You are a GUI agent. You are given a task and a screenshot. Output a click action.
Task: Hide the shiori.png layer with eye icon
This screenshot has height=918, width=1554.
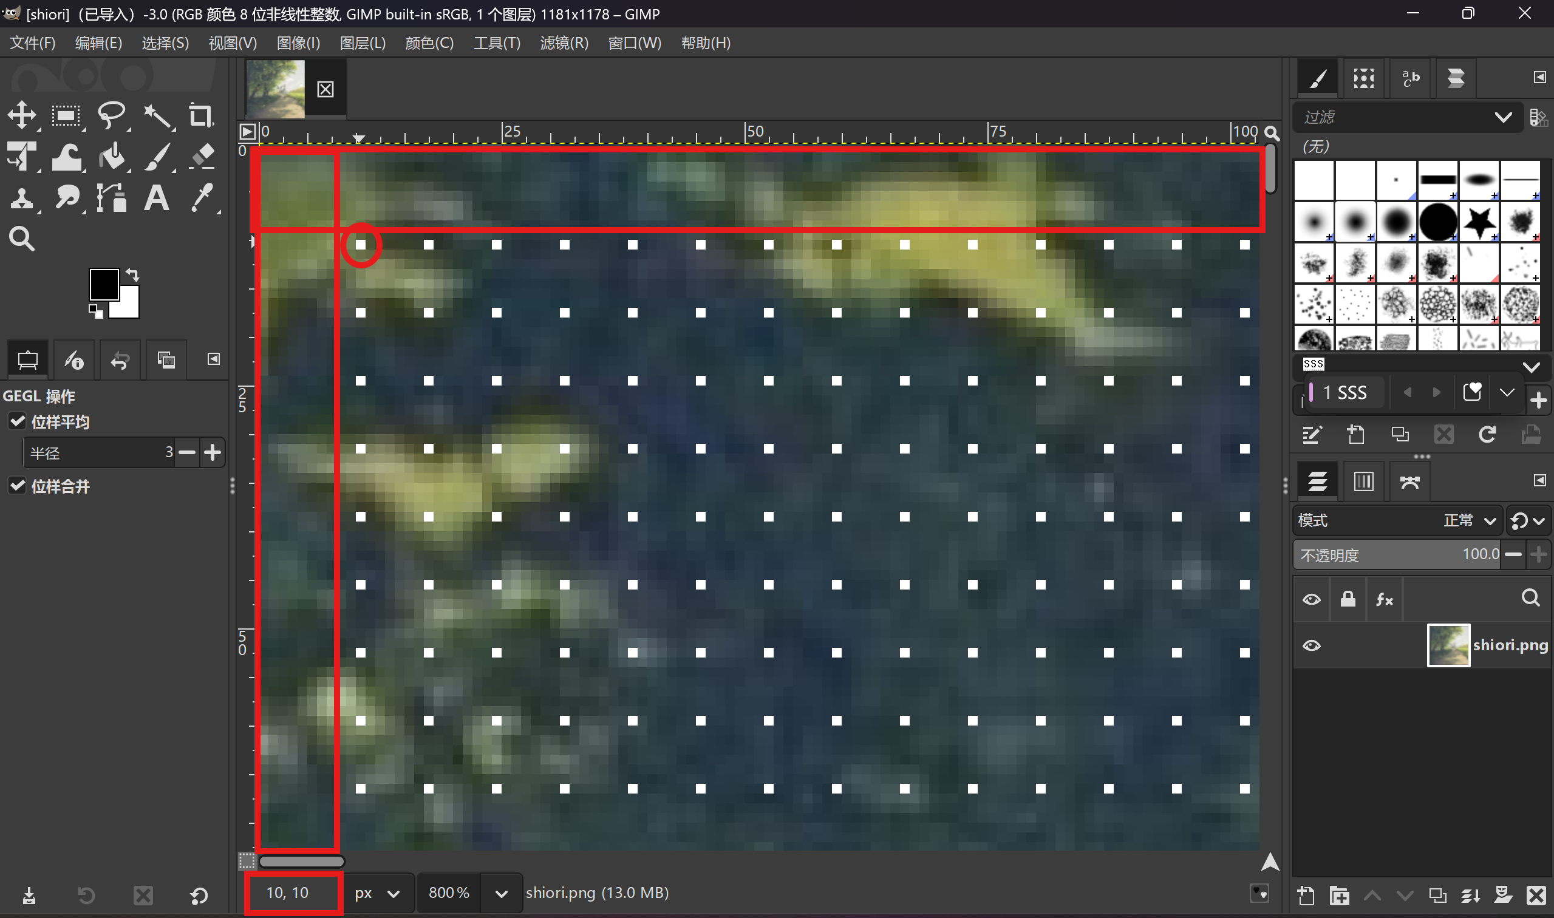click(x=1312, y=645)
